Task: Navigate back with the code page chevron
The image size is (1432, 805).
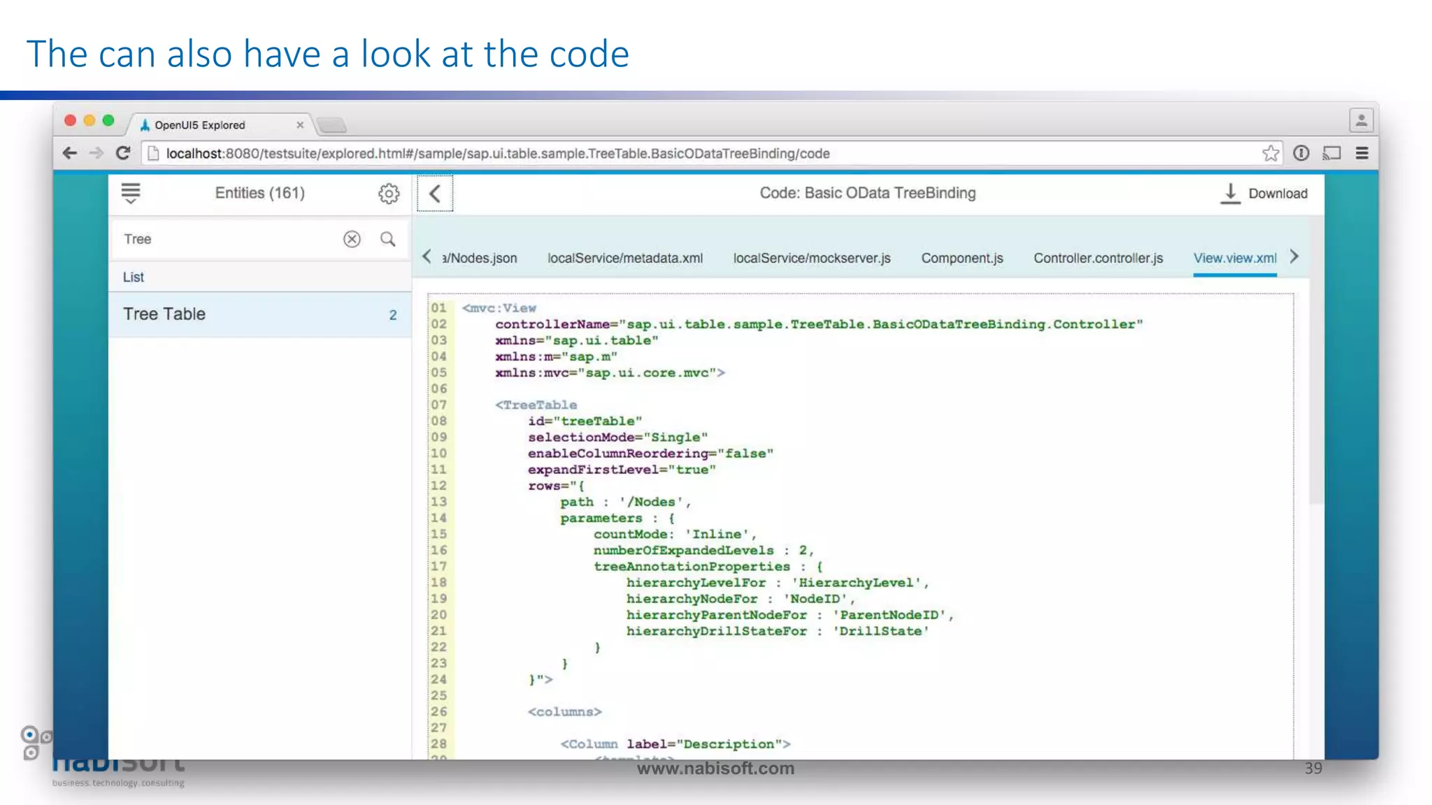Action: coord(435,194)
